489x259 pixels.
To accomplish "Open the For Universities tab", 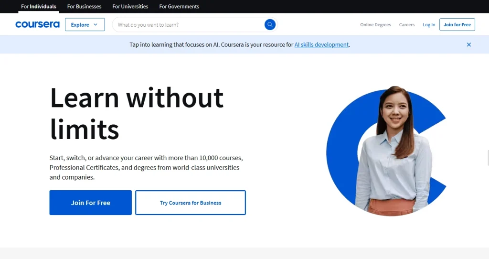I will click(x=130, y=7).
